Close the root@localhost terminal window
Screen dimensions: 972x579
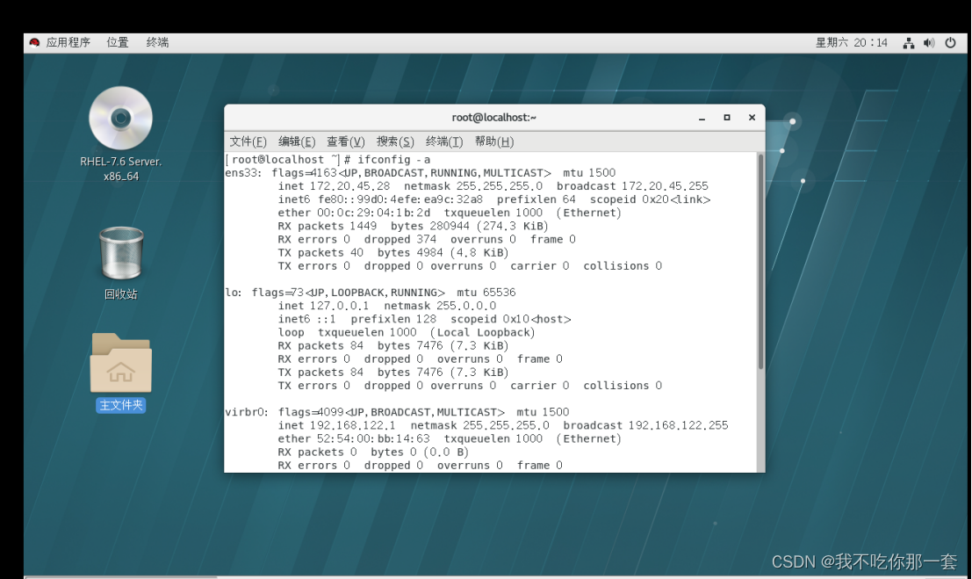pyautogui.click(x=752, y=117)
